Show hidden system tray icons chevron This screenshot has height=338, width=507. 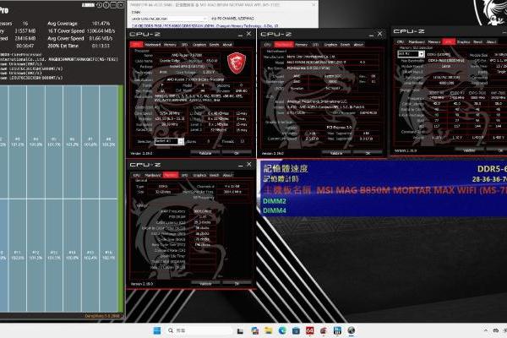(x=485, y=330)
